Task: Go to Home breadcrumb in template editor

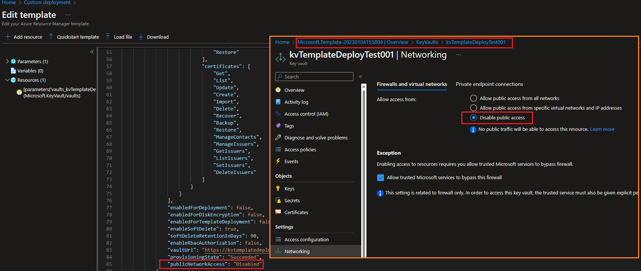Action: click(9, 3)
